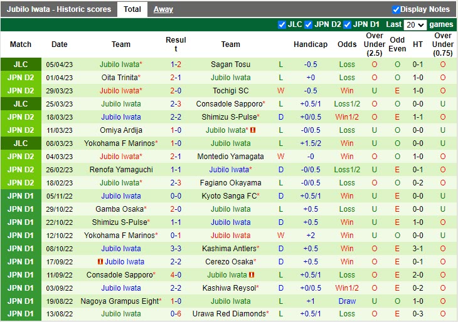Click the Win1/2 odds in the Shimizu S-Pulse 18/03/23 row

(347, 117)
